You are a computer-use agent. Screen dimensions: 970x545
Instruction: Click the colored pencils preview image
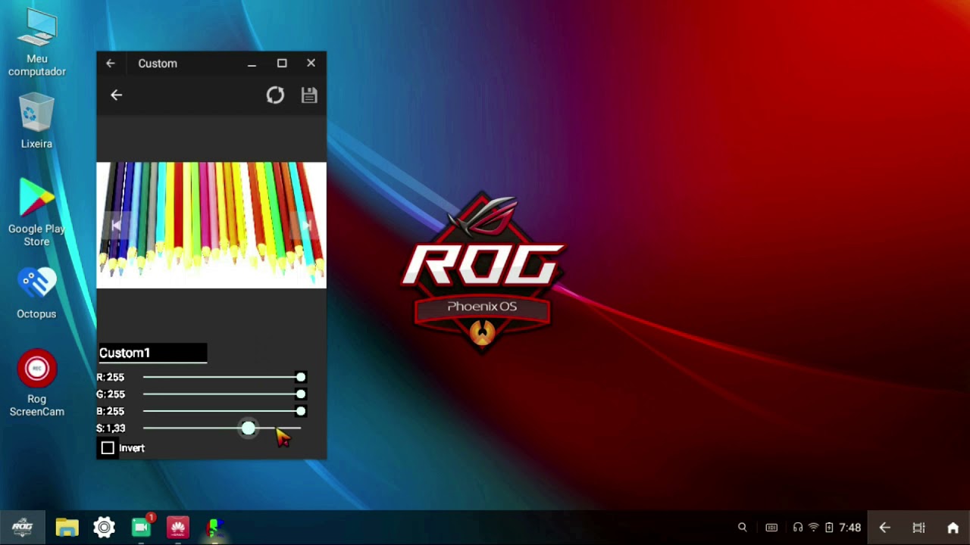211,225
